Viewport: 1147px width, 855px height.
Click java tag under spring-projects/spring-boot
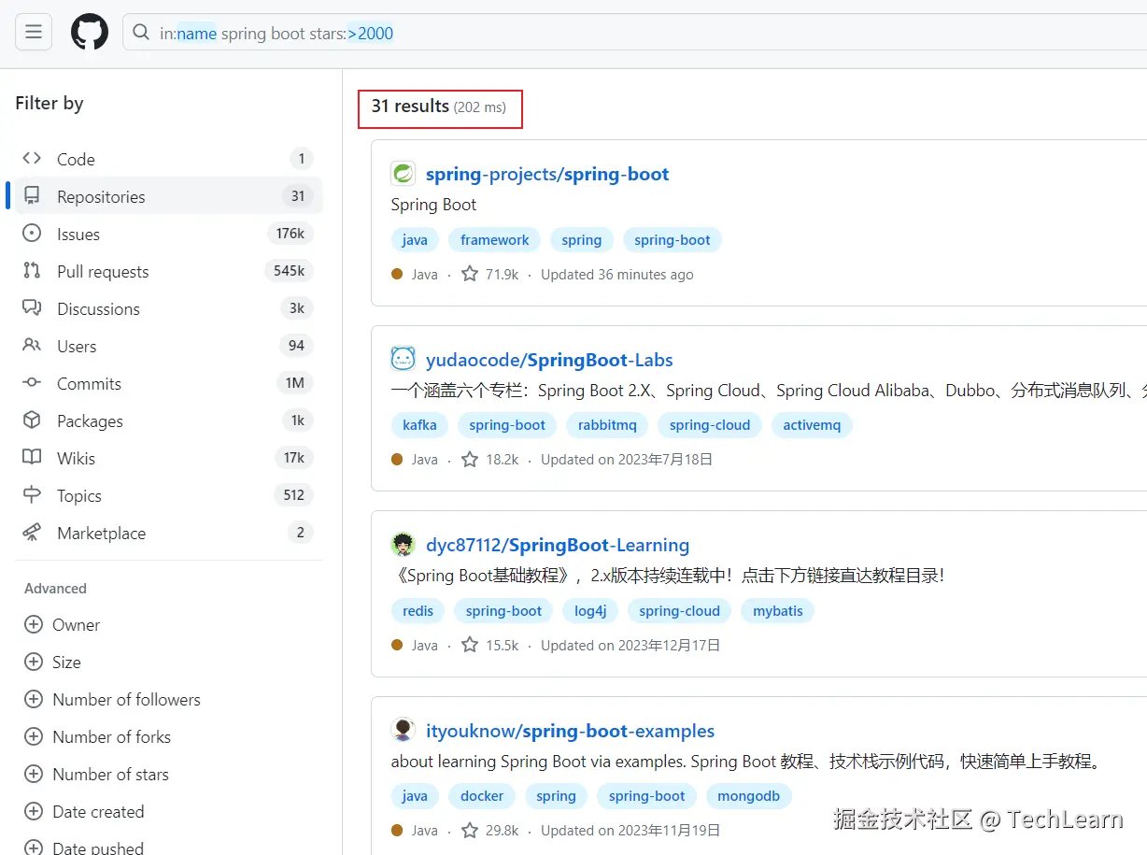point(415,240)
